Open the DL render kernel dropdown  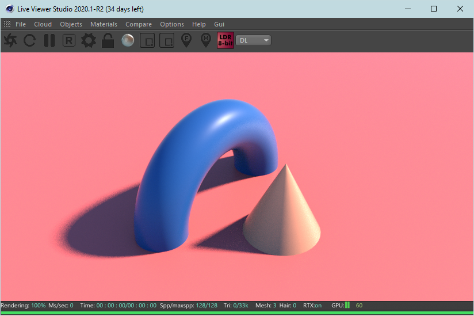click(x=253, y=40)
